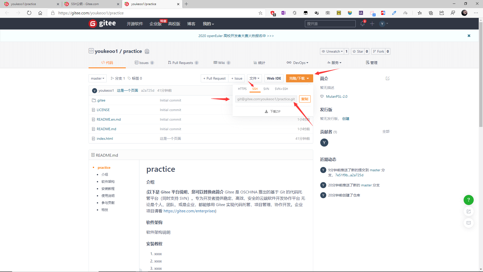This screenshot has height=272, width=483.
Task: Click the contributor Y avatar
Action: click(324, 143)
